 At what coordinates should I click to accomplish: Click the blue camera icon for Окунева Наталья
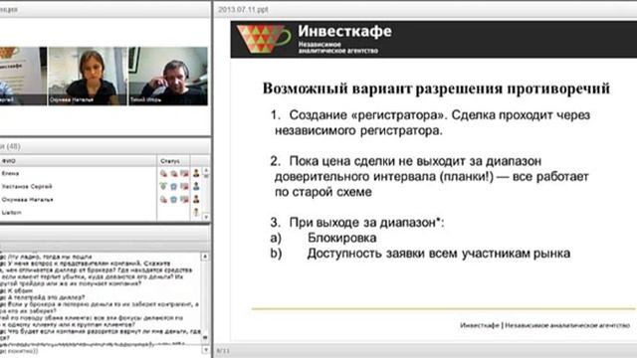point(174,199)
